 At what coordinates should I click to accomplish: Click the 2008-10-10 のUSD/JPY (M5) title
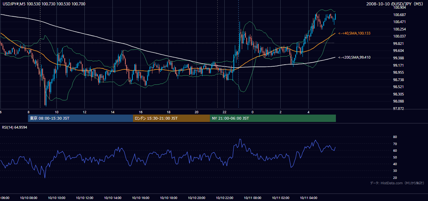395,4
